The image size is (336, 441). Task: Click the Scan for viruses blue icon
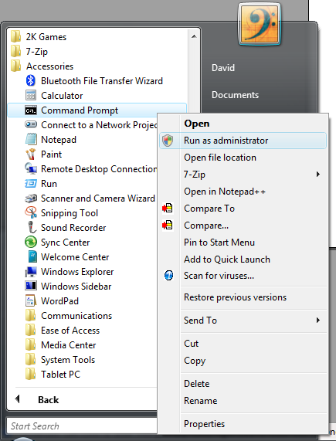click(x=168, y=276)
